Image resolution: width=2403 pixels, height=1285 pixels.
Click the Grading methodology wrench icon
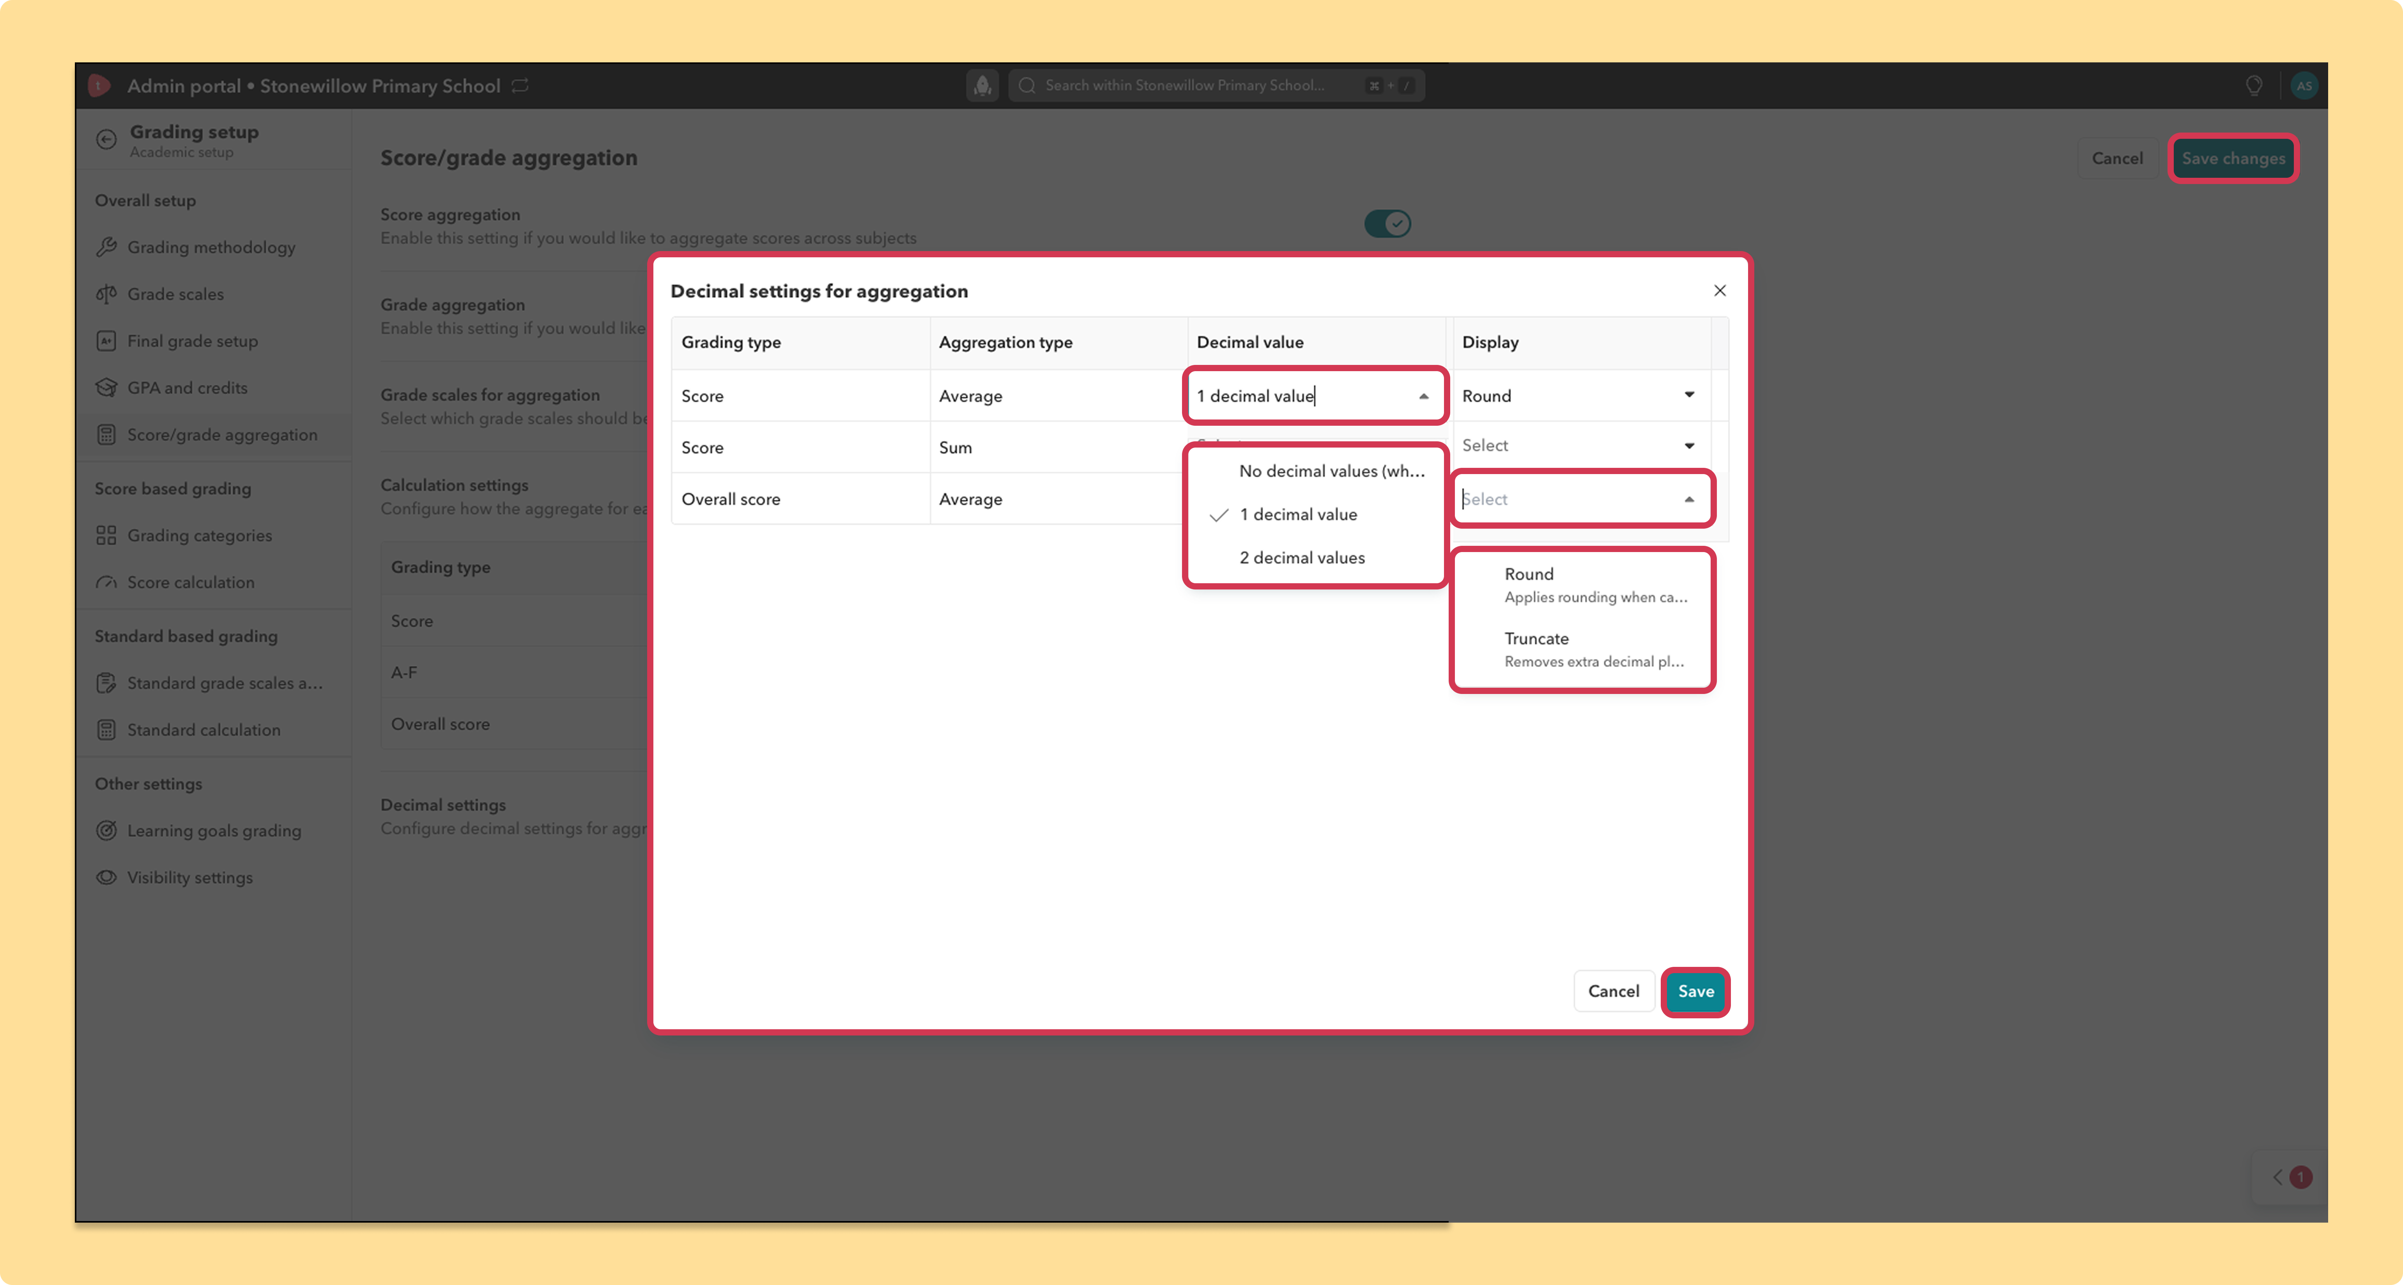(106, 247)
